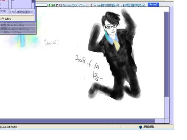Click the chat panel's small vertical scrollbar
The height and width of the screenshot is (140, 187).
(x=33, y=4)
